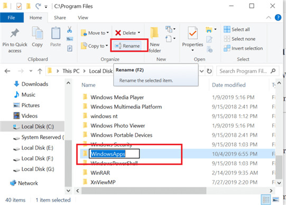Collapse the ribbon with the chevron
Screen dimensions: 286x205
(x=269, y=17)
